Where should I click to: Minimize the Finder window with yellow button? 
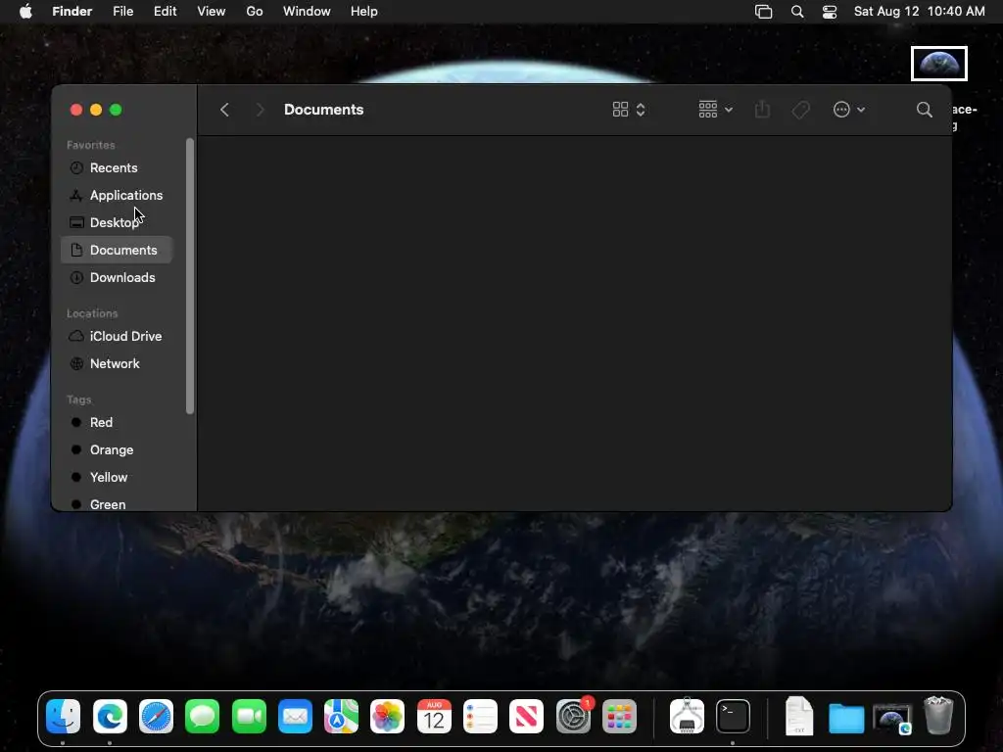click(x=96, y=110)
